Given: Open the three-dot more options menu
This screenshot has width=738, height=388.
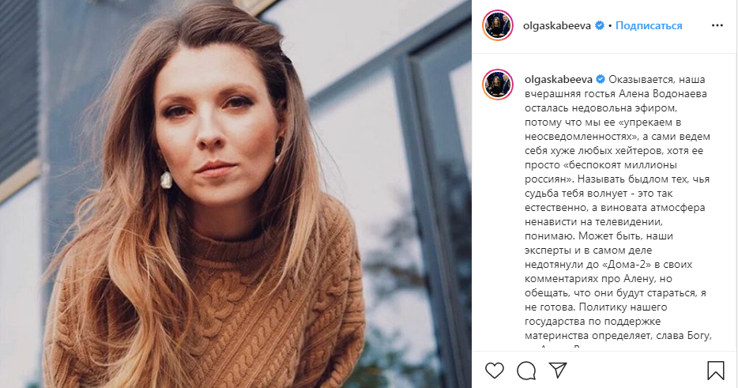Looking at the screenshot, I should tap(717, 25).
